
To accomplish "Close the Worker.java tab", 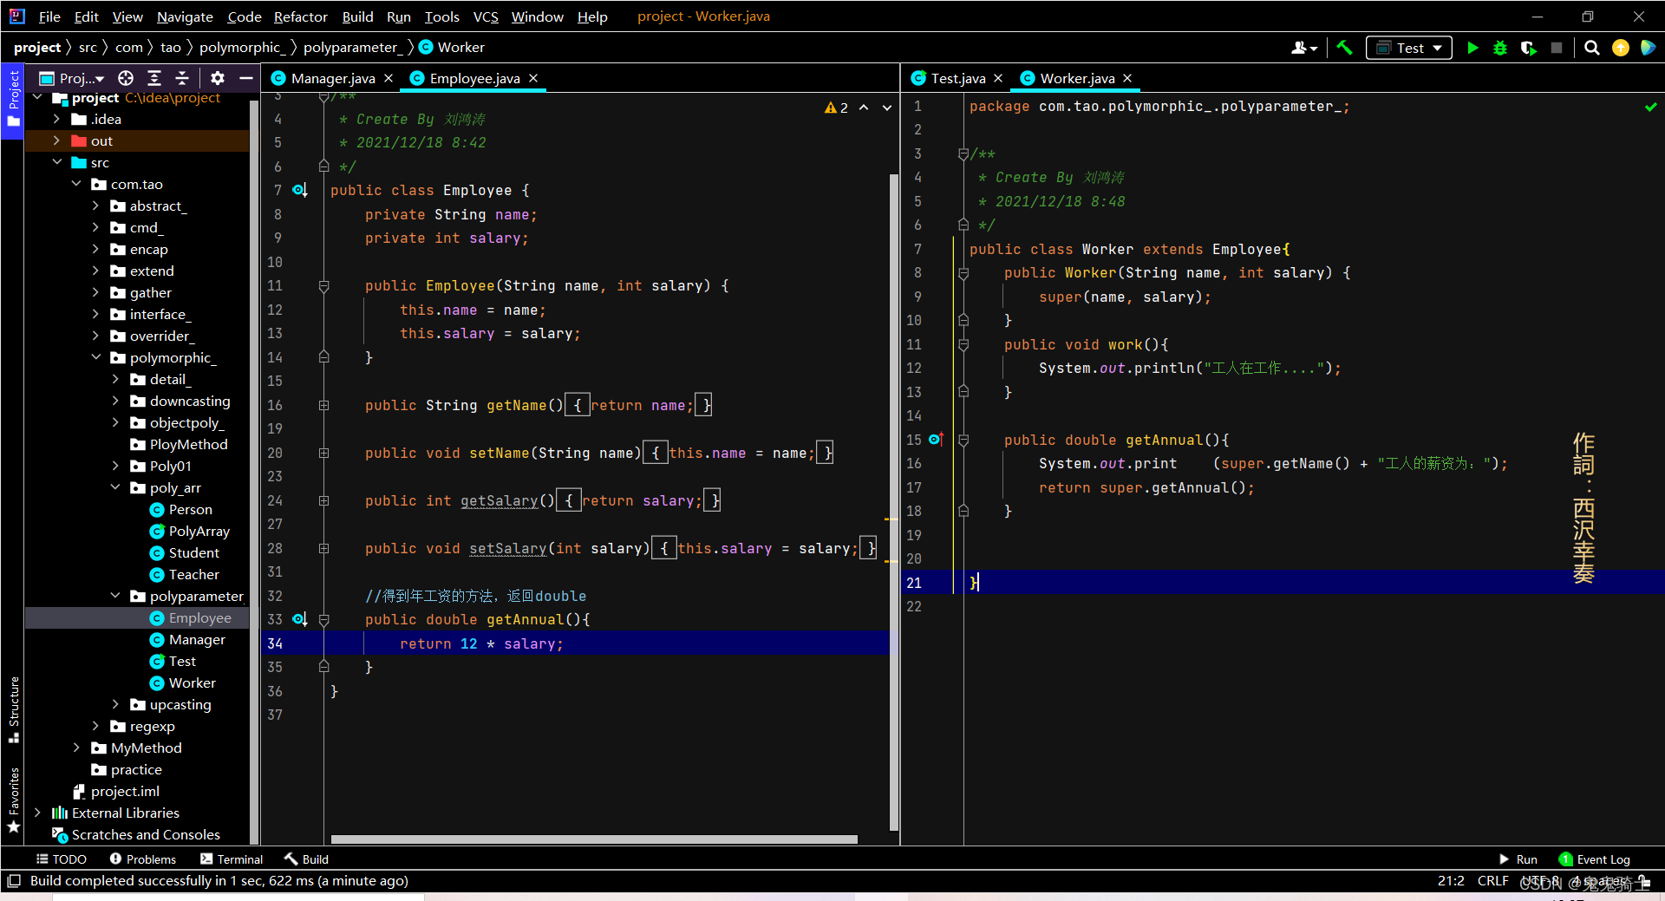I will point(1127,78).
